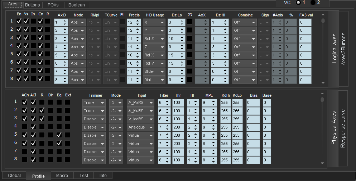Open Mode dropdown for logical axis 1
This screenshot has width=356, height=181.
pos(77,22)
